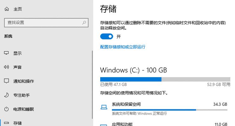
Task: Turn off the 存储感知 toggle switch
Action: [x=107, y=37]
